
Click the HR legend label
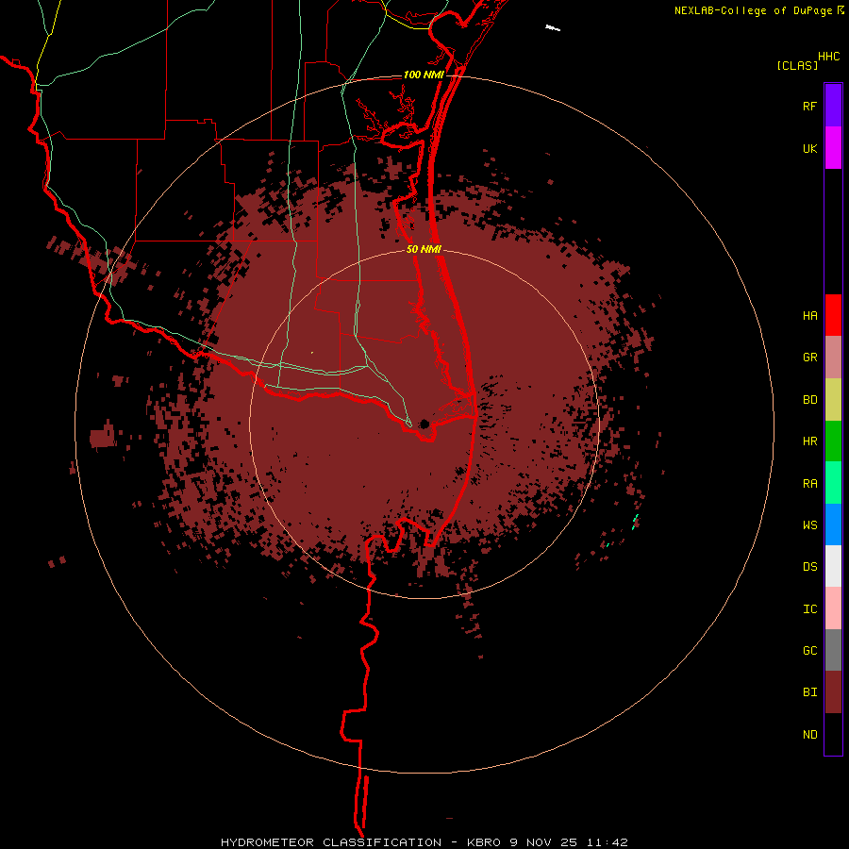809,441
